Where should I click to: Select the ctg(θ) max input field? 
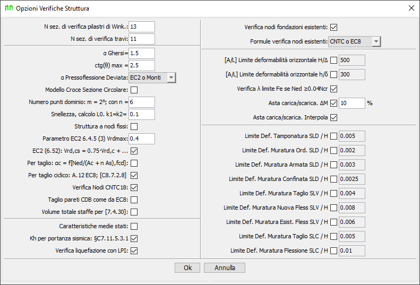142,65
